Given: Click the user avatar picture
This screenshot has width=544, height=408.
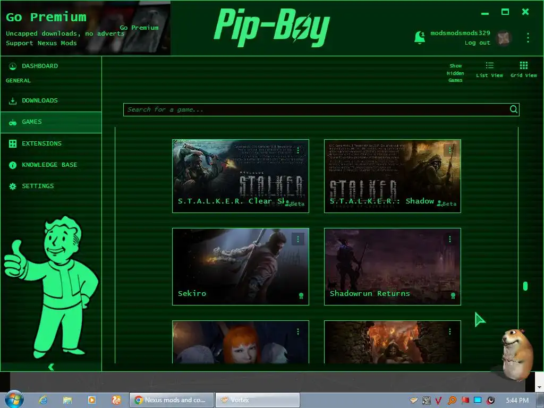Looking at the screenshot, I should pos(504,38).
